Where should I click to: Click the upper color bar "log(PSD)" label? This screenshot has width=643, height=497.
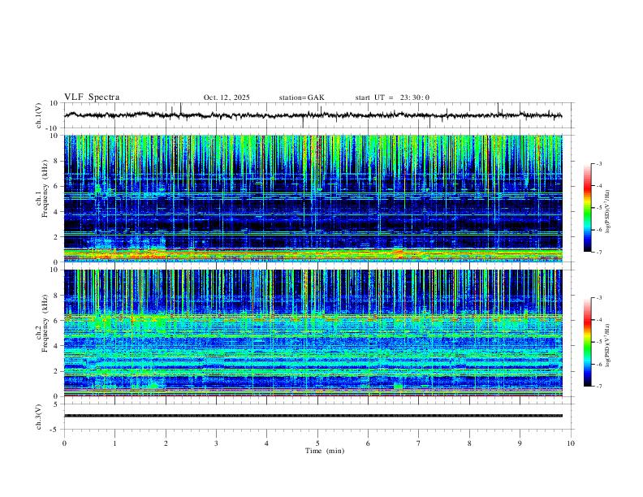point(608,211)
